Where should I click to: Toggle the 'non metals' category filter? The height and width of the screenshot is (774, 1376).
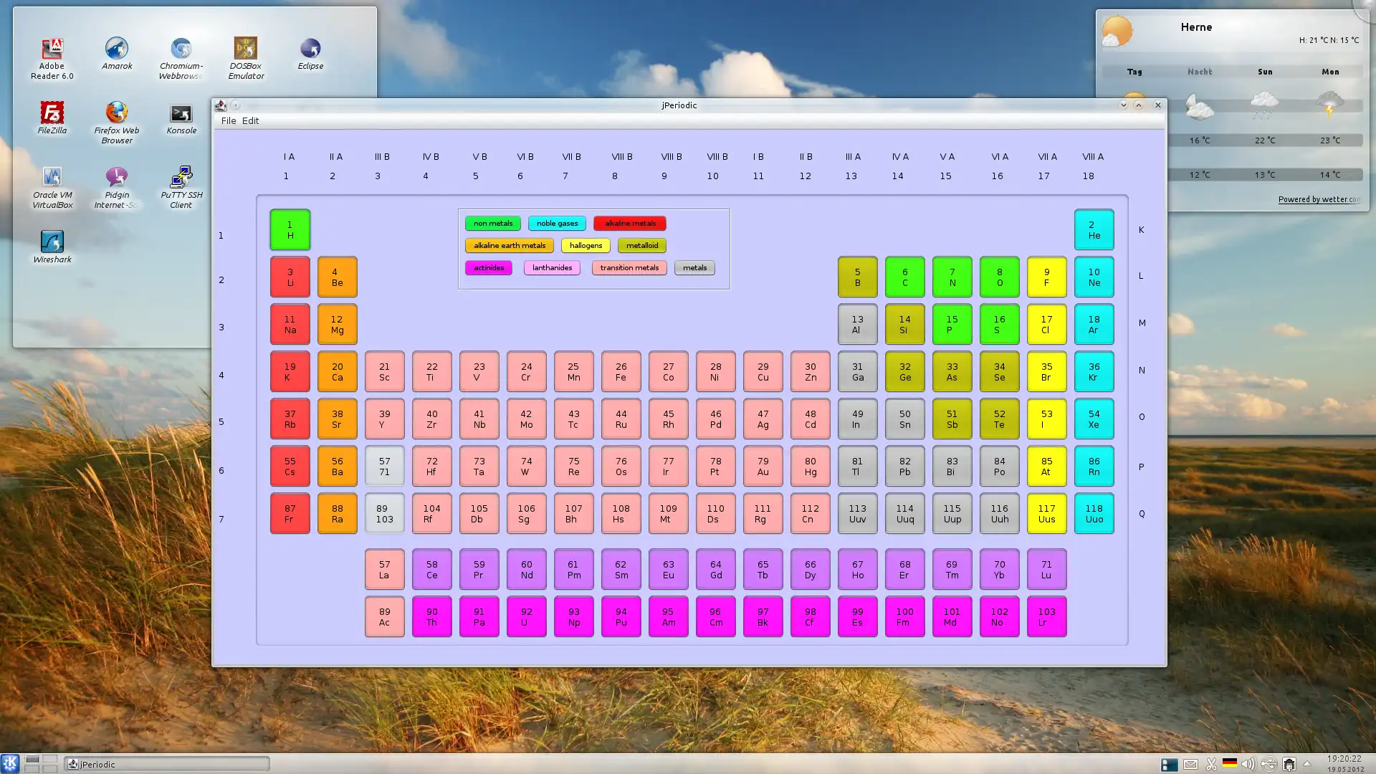pyautogui.click(x=492, y=222)
